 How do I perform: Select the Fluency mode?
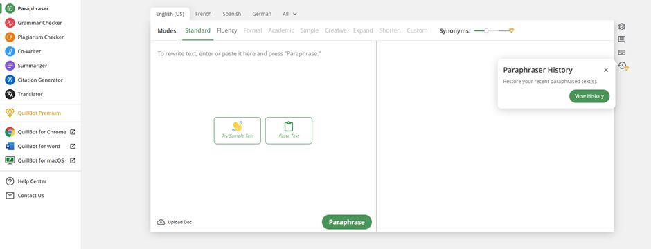click(x=226, y=30)
